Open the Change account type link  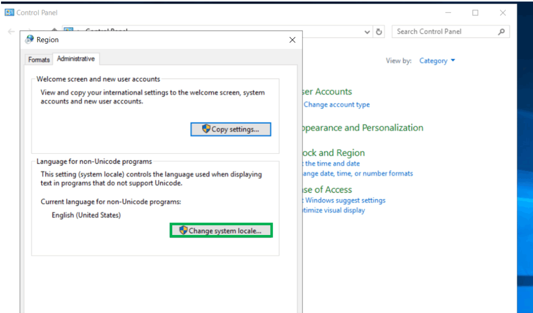coord(336,105)
